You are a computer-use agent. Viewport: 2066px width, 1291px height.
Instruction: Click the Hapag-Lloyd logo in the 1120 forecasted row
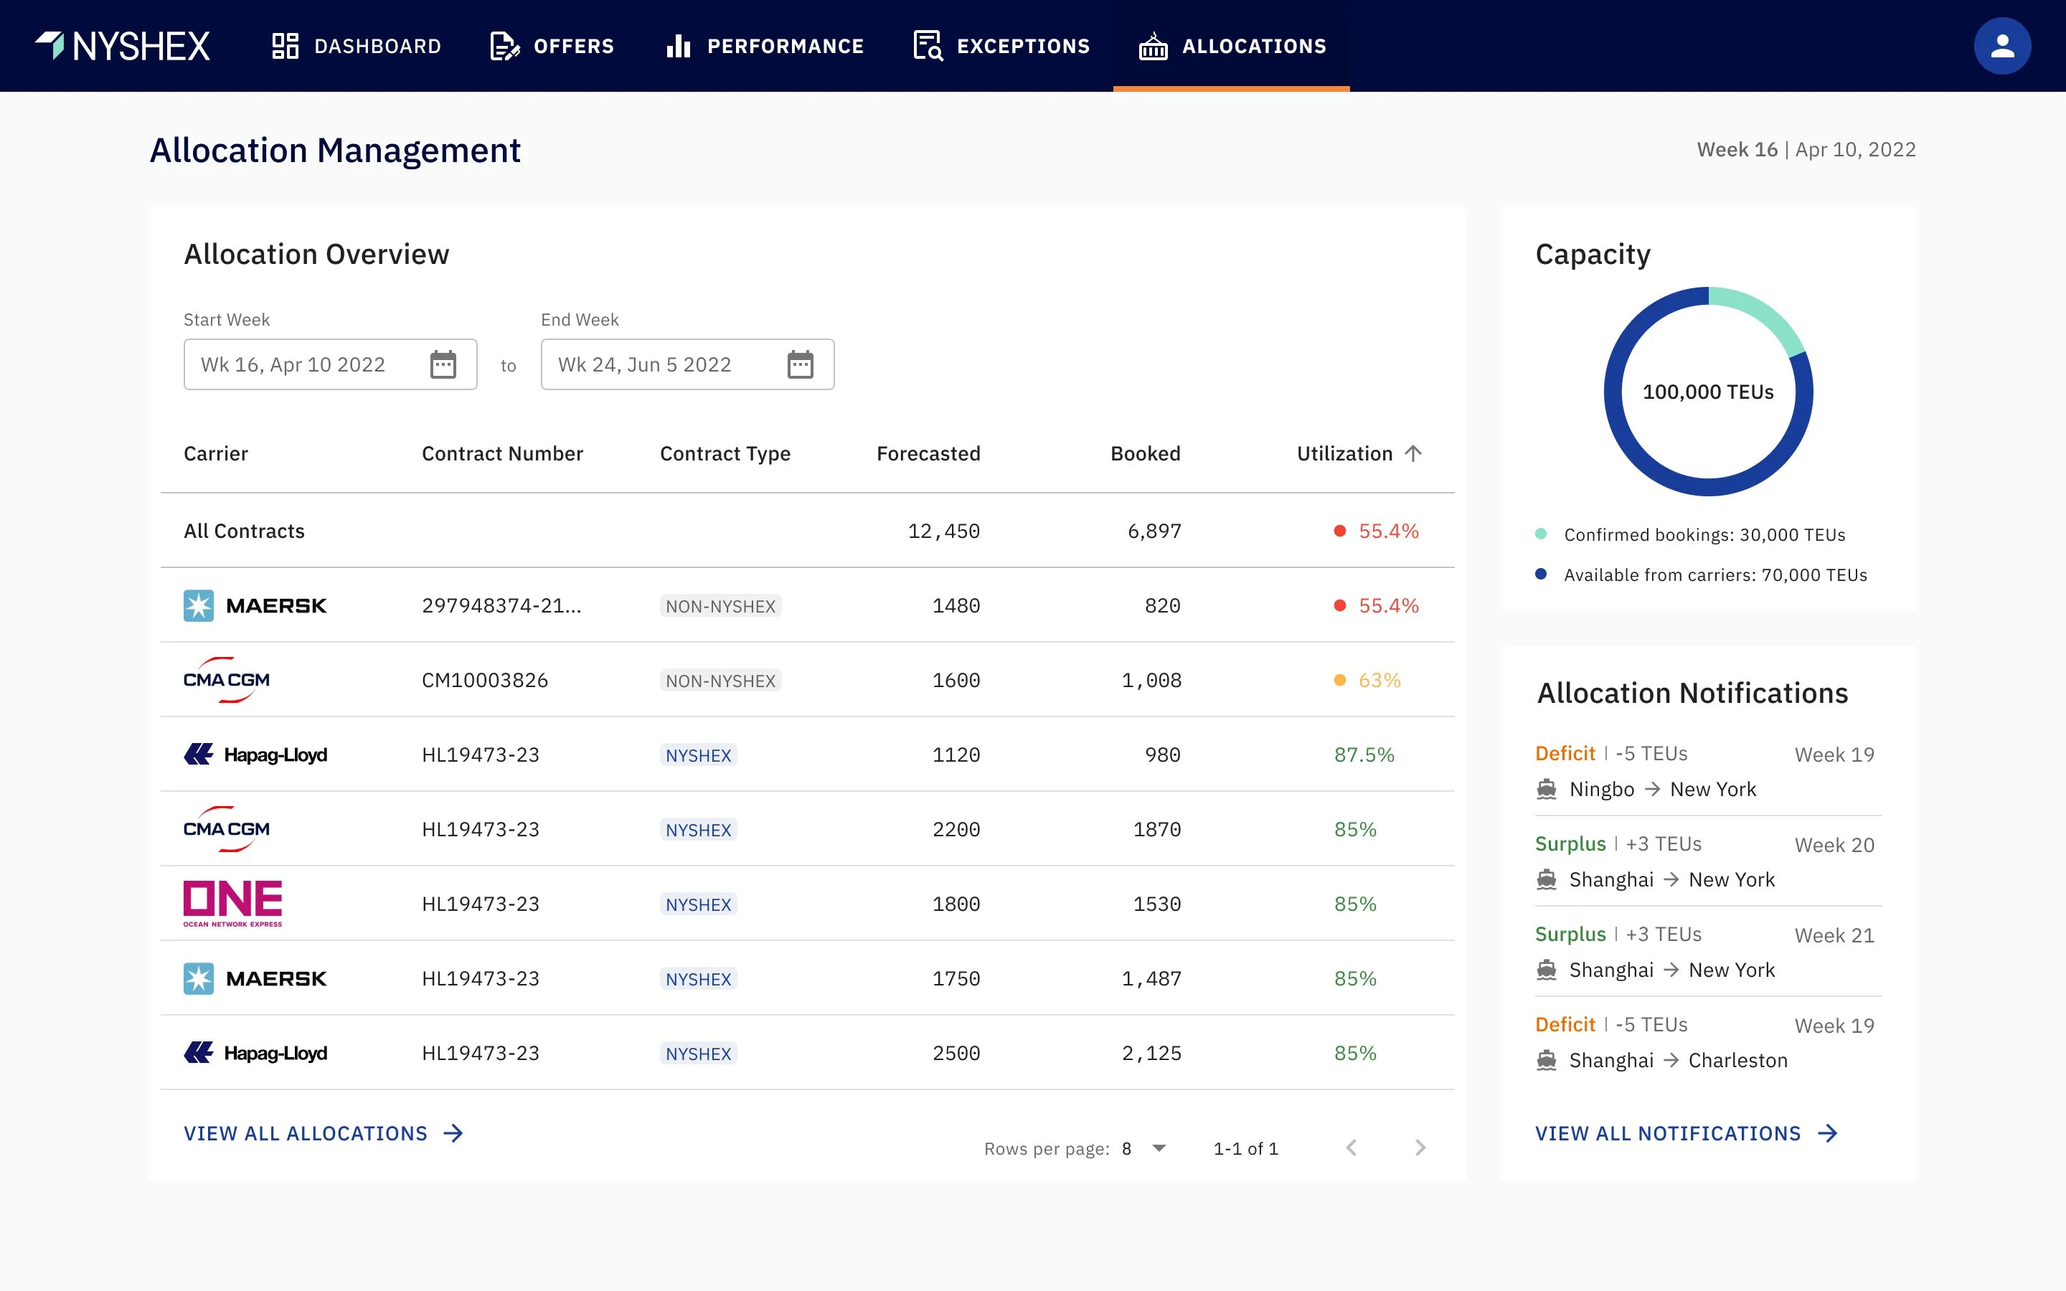tap(255, 755)
